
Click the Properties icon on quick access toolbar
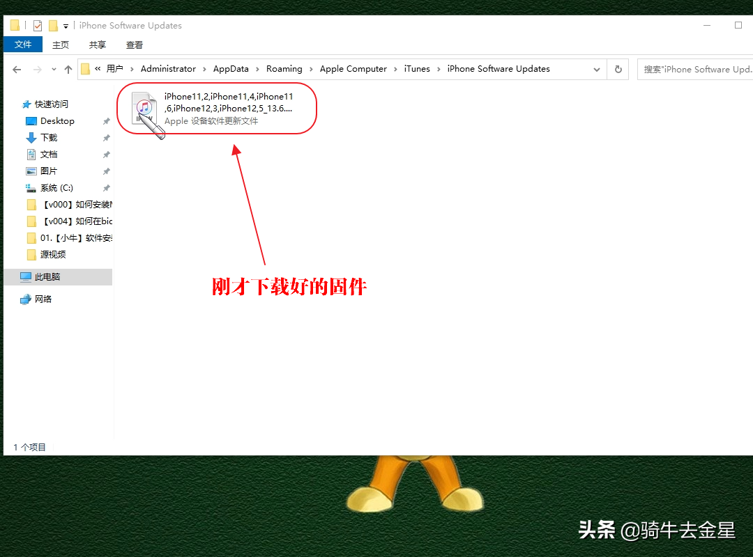pyautogui.click(x=37, y=24)
